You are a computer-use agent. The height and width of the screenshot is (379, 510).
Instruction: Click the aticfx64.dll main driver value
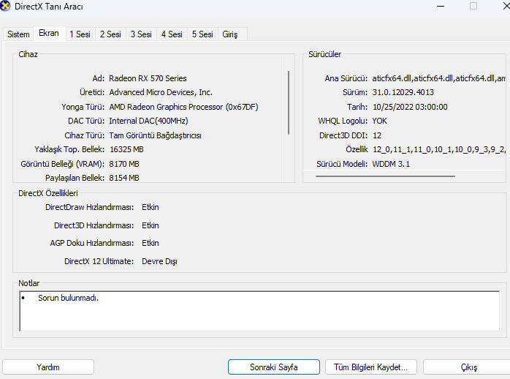tap(439, 78)
